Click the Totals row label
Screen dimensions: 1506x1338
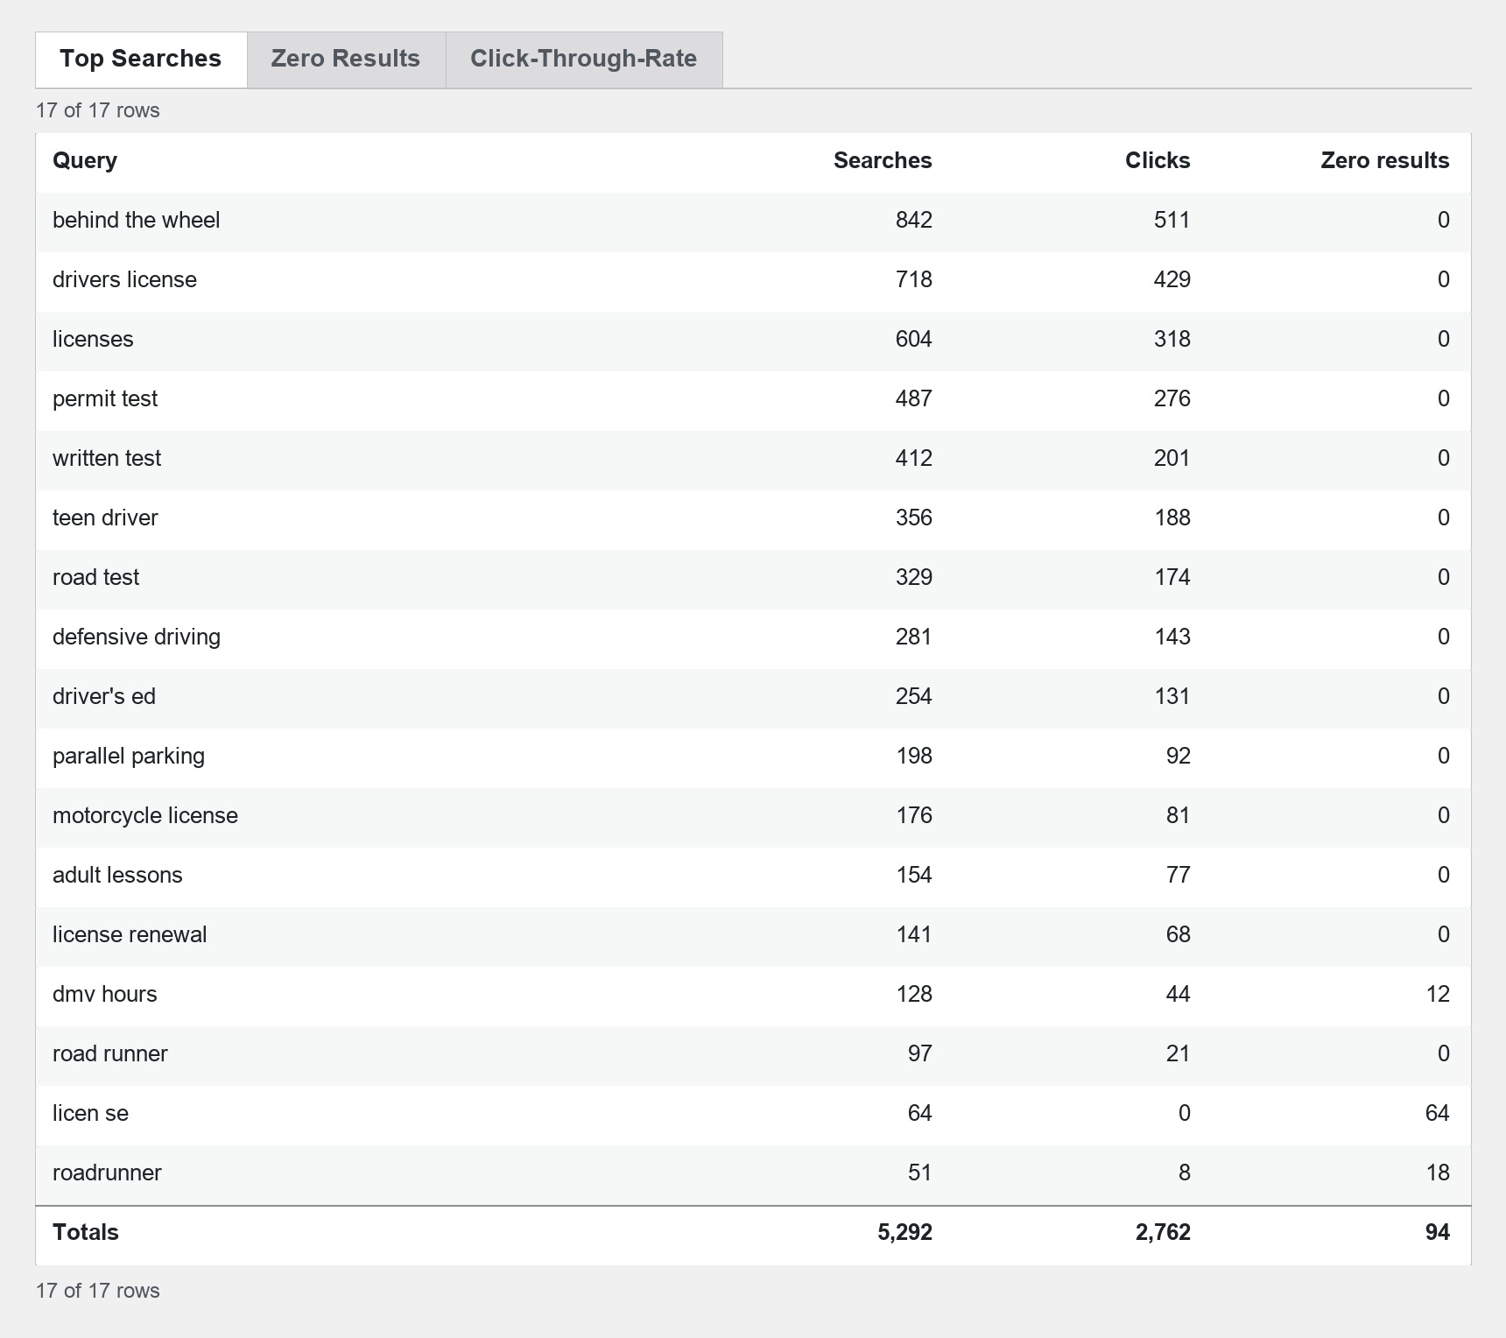click(x=86, y=1233)
